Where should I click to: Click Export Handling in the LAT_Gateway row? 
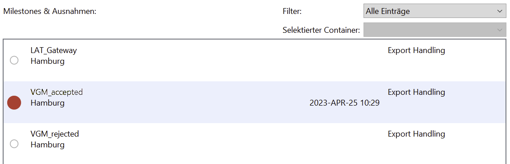417,50
